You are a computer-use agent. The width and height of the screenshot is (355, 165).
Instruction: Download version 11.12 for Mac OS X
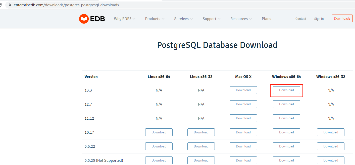[243, 118]
